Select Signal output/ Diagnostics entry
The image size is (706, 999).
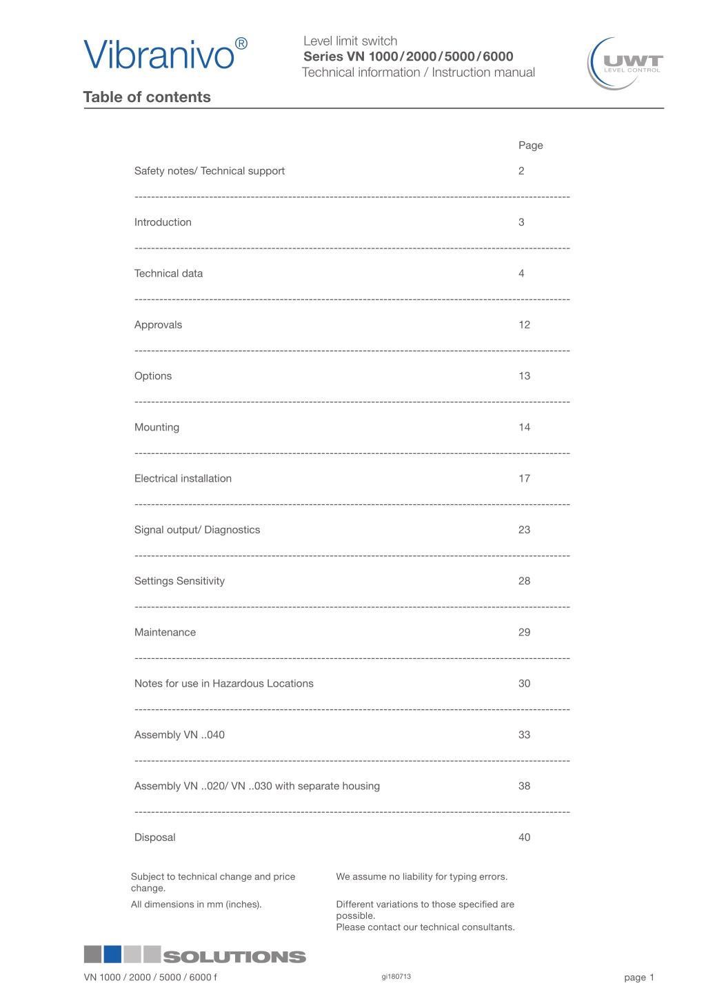(197, 530)
